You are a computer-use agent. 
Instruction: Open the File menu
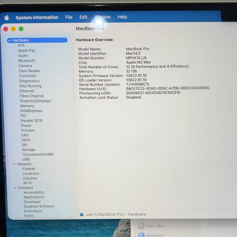[x=69, y=17]
